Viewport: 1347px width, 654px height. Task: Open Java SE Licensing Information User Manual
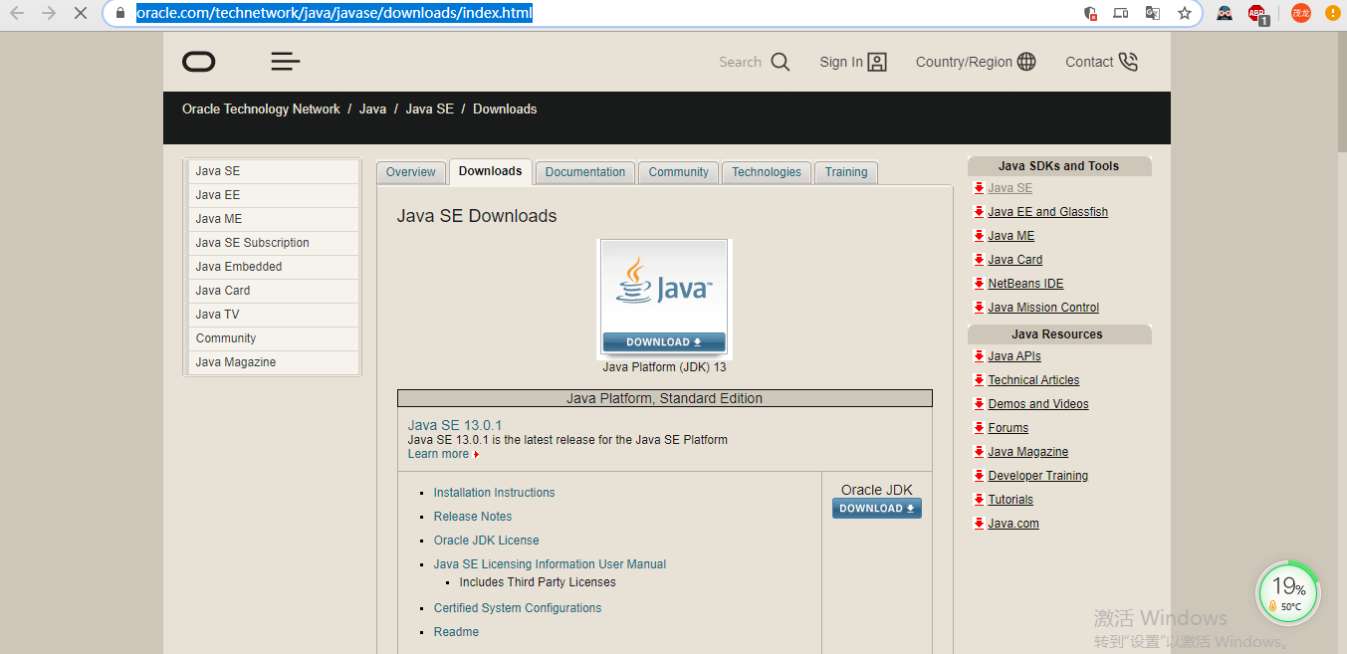pyautogui.click(x=550, y=564)
